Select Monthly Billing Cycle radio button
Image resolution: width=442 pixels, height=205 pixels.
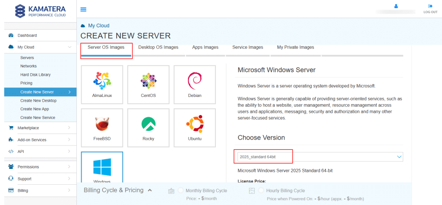tap(181, 191)
